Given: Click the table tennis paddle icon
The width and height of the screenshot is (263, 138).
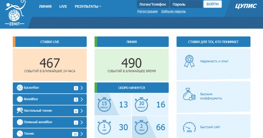Looking at the screenshot, I should [20, 111].
